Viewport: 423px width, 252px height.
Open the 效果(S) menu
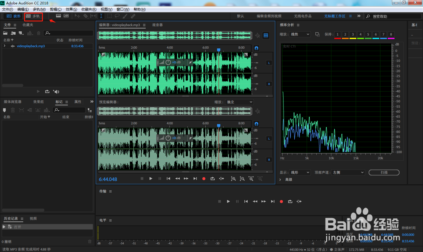tap(71, 9)
